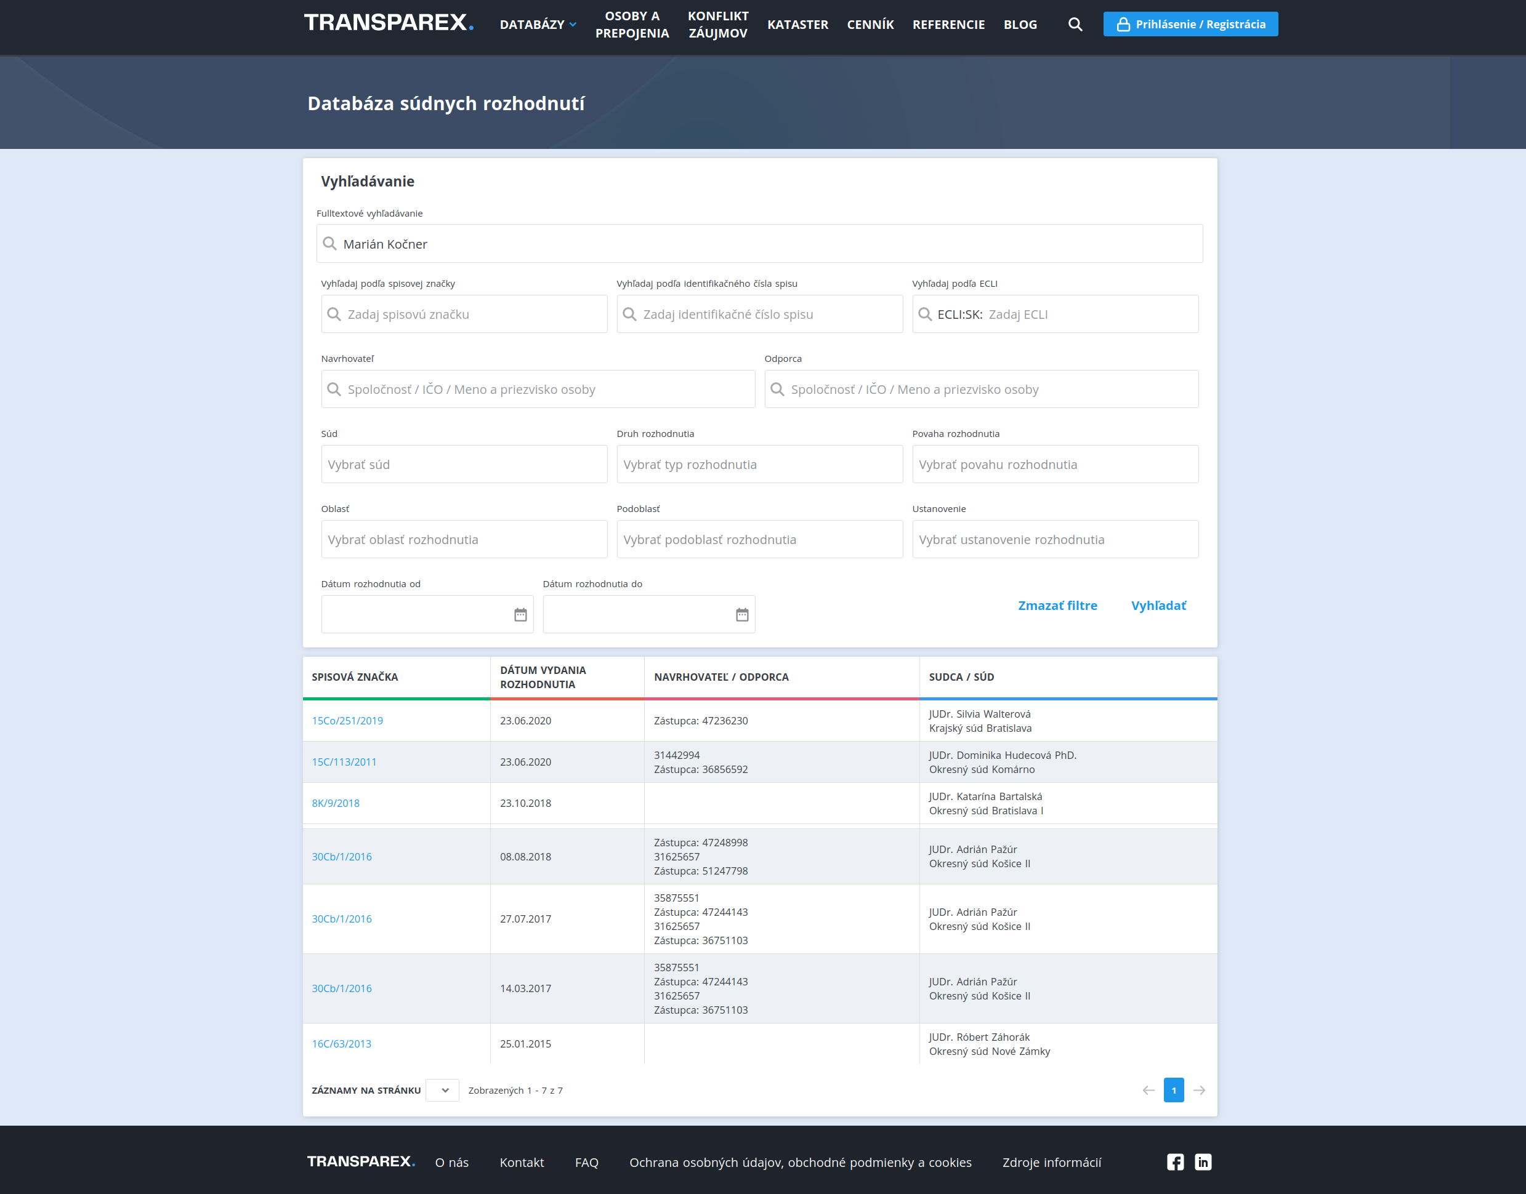1526x1194 pixels.
Task: Open the Facebook page from the footer
Action: 1175,1162
